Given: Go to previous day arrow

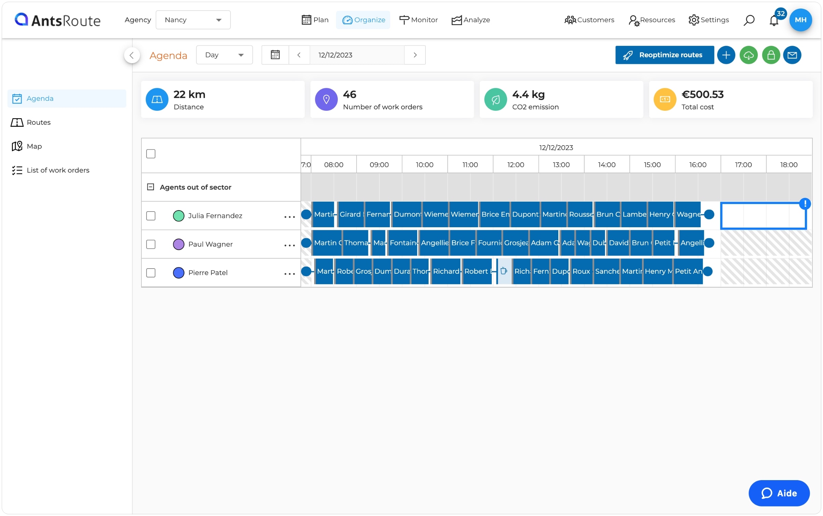Looking at the screenshot, I should [299, 55].
